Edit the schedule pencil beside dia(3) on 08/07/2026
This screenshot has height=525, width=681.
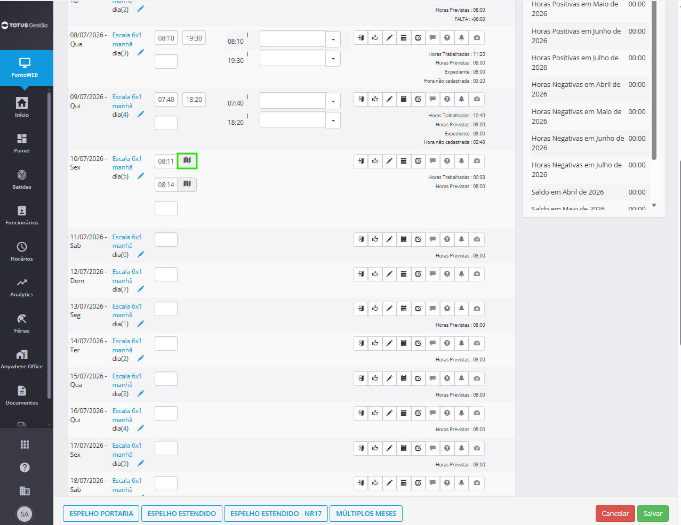tap(141, 53)
